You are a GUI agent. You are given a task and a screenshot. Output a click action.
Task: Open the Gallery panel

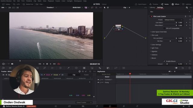pos(6,4)
